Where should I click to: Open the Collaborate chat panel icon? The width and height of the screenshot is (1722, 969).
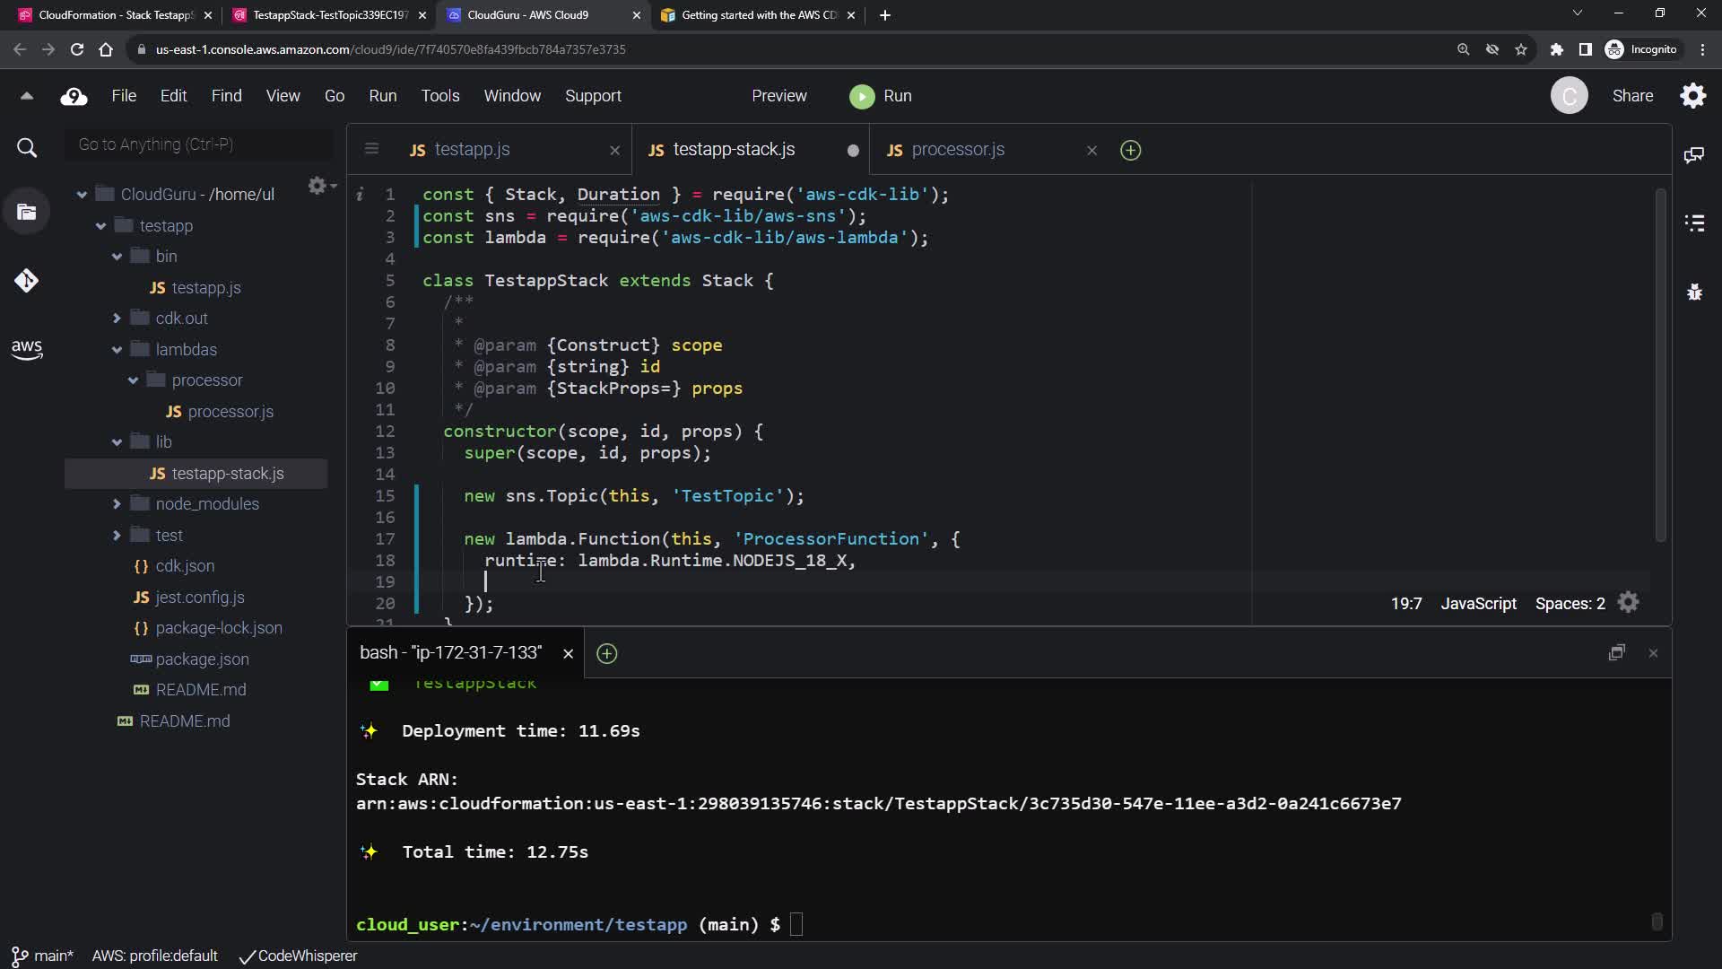pos(1694,155)
